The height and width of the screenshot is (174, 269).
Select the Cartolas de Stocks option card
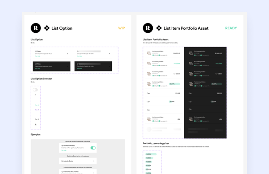pos(78,161)
